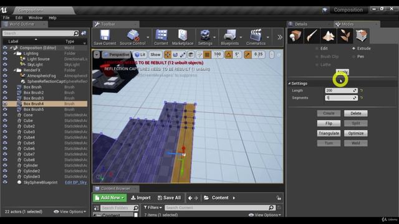Viewport: 399px width, 224px height.
Task: Click the Add New button
Action: pos(110,198)
